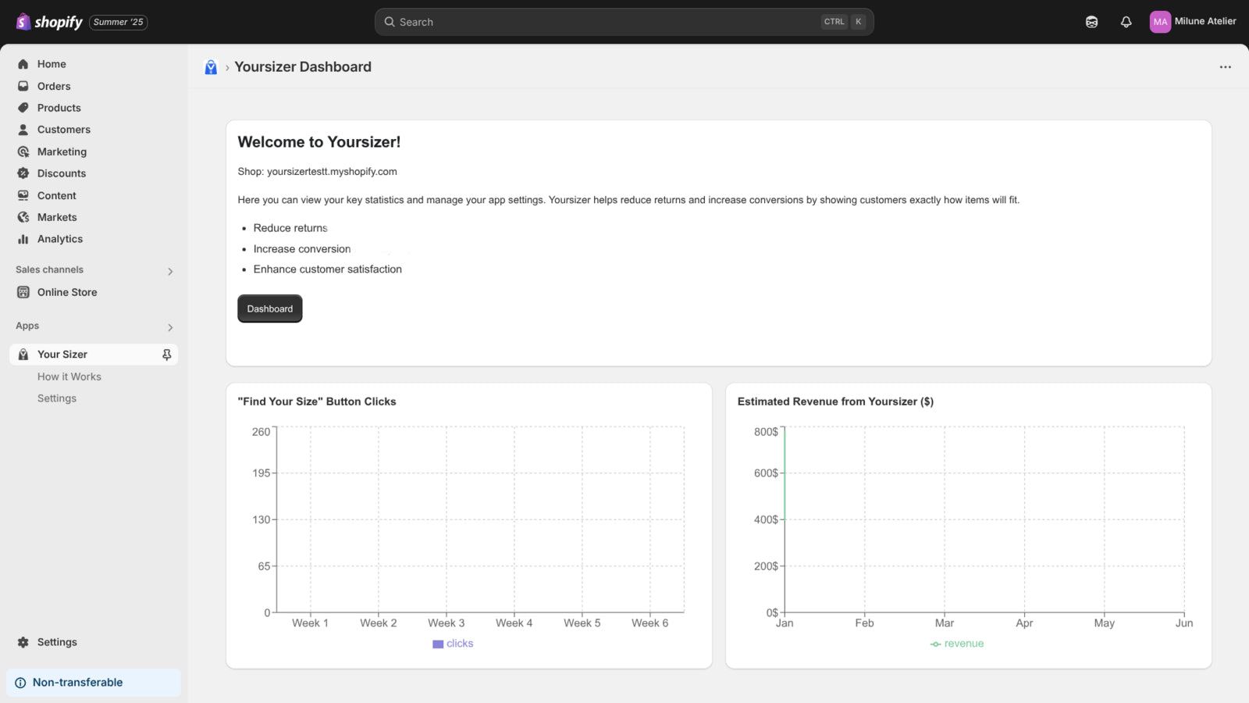Click the CTRL K shortcut hint
Image resolution: width=1249 pixels, height=703 pixels.
pos(843,22)
